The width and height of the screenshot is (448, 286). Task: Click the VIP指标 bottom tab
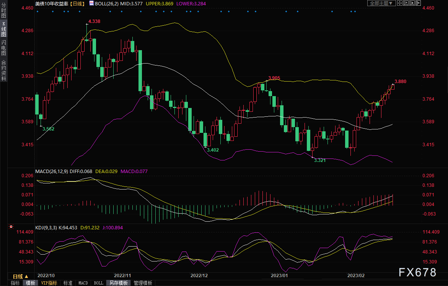point(49,283)
